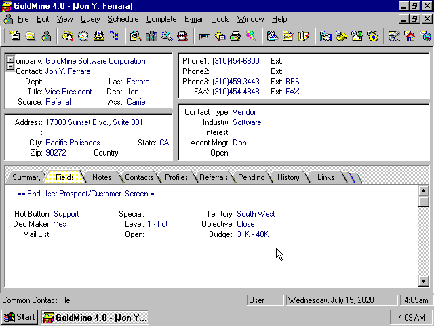Switch to the Notes tab

point(102,177)
